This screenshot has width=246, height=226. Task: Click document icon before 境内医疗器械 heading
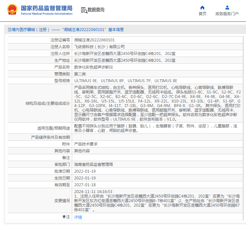coord(10,30)
